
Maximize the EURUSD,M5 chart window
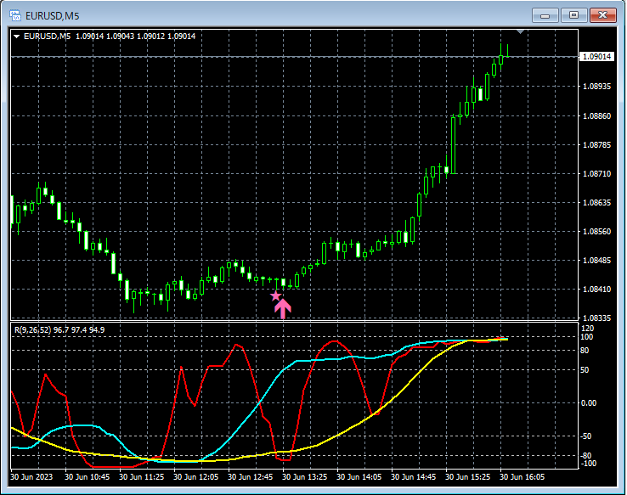point(573,15)
